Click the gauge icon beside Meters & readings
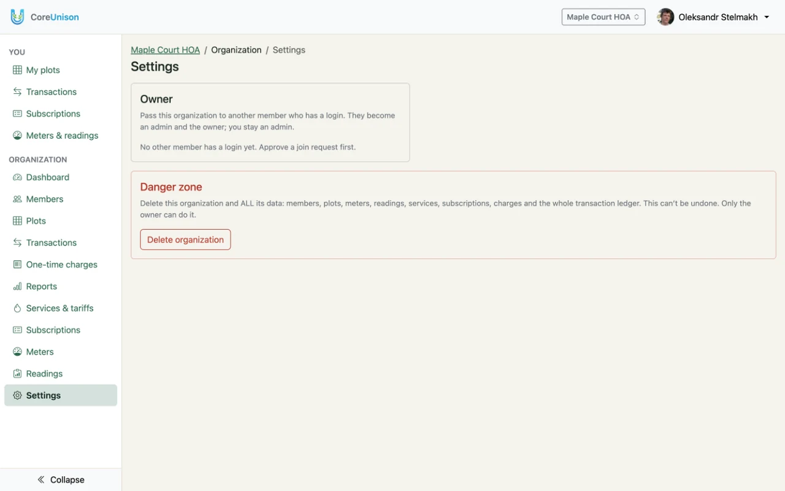Viewport: 785px width, 491px height. [17, 136]
